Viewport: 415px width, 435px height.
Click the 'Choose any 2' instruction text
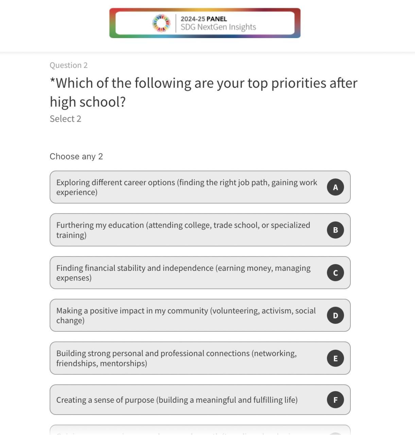tap(76, 157)
